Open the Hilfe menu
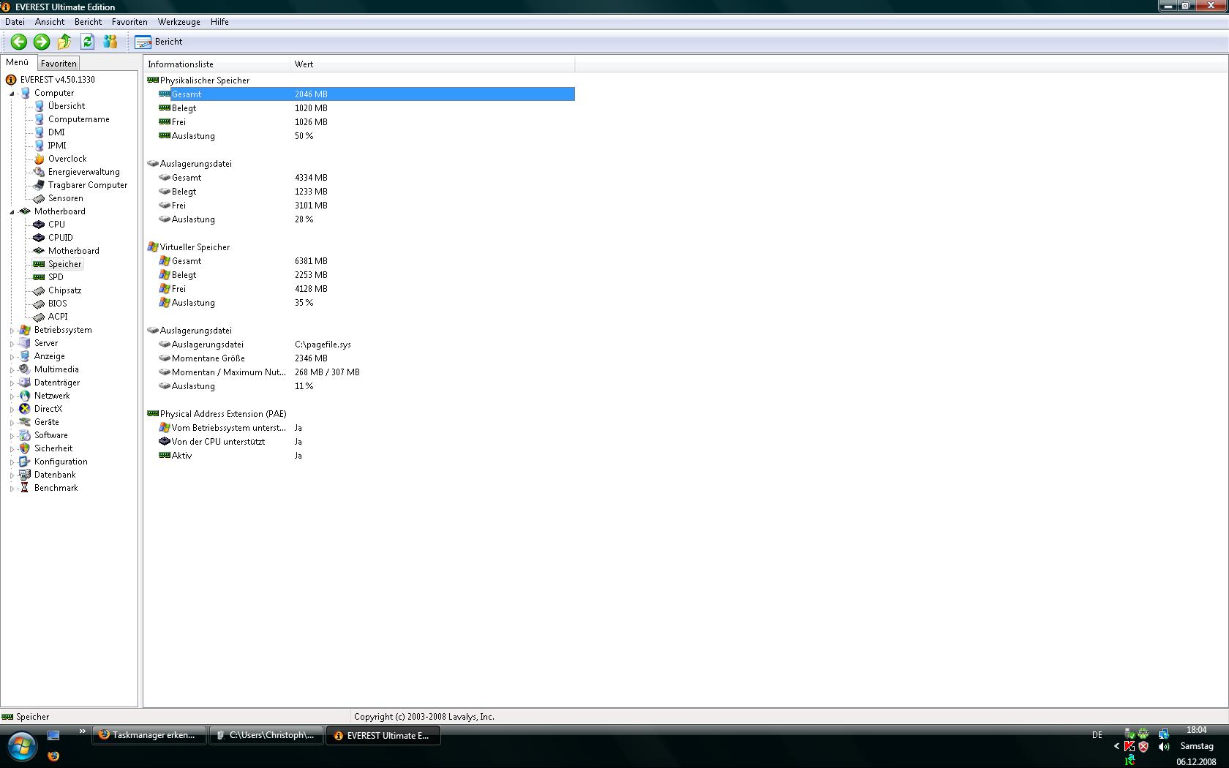The width and height of the screenshot is (1229, 768). [219, 22]
